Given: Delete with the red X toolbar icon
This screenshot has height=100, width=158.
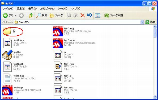Looking at the screenshot, I should [83, 16].
